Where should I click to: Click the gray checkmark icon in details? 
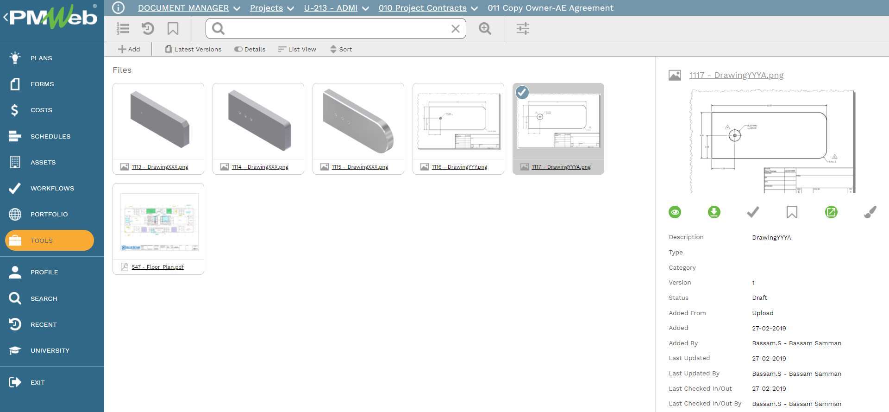[x=753, y=212]
